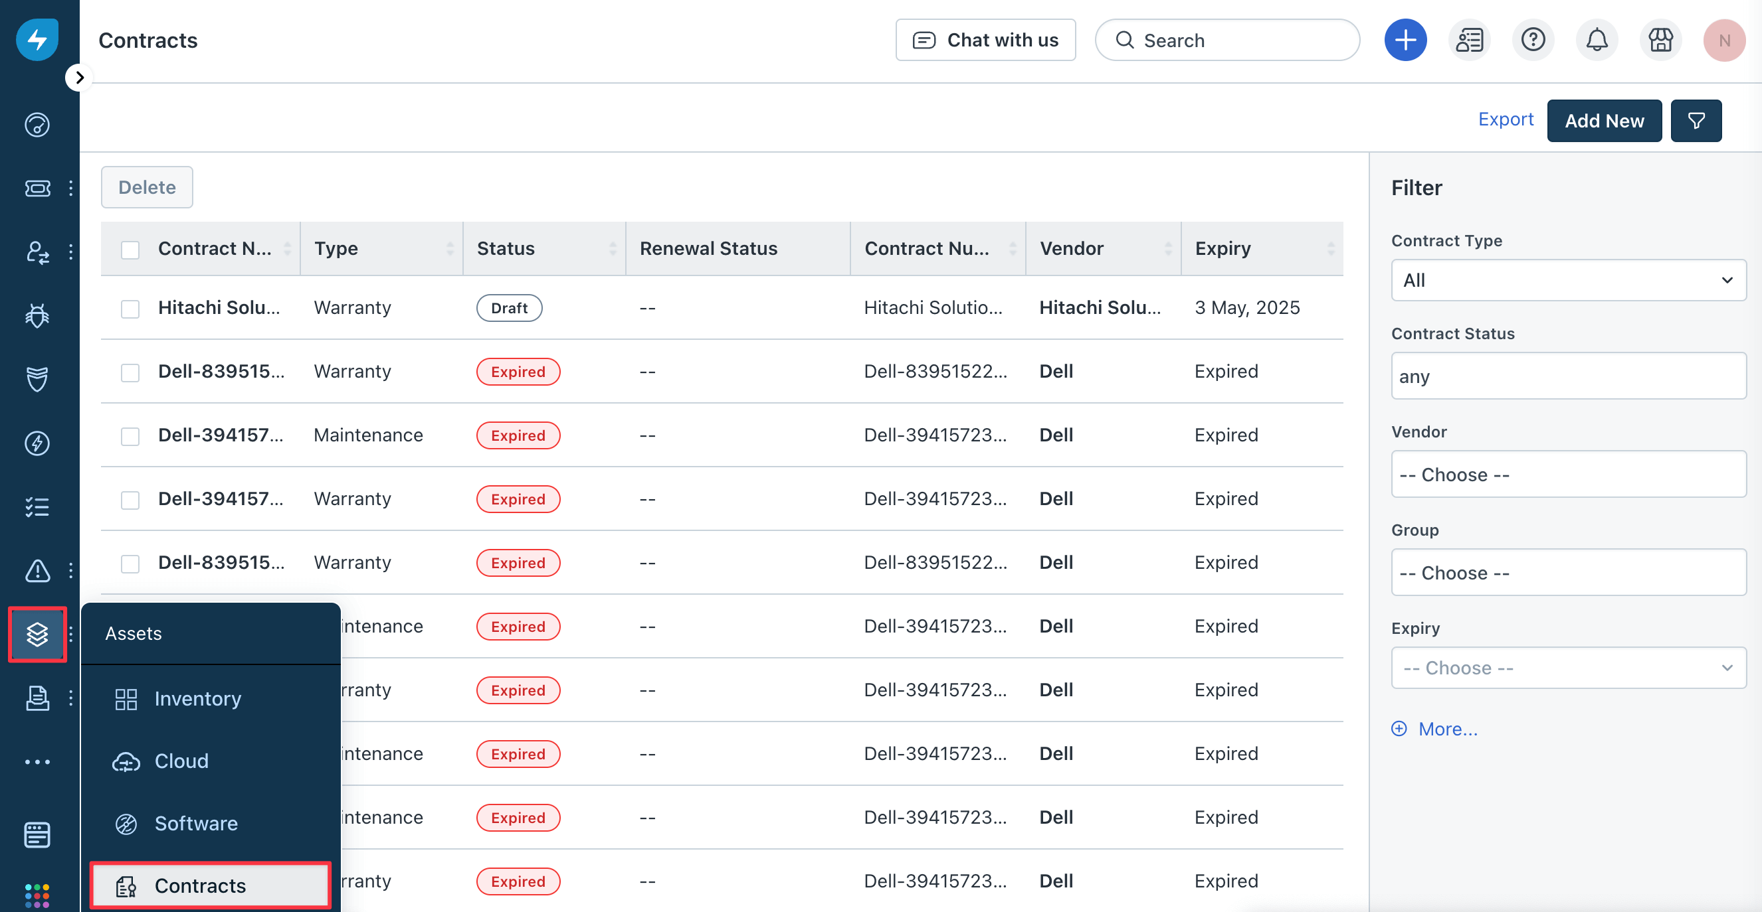Tick the Maintenance Dell-394157... row checkbox
The image size is (1762, 912).
pyautogui.click(x=130, y=436)
